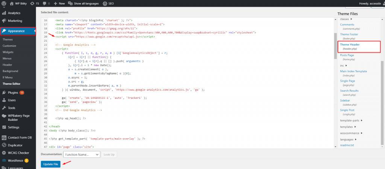Open the readme.txt file link

(x=347, y=145)
